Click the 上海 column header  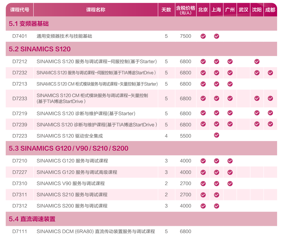pos(216,10)
